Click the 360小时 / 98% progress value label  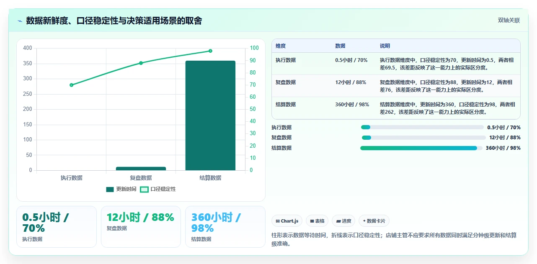(x=503, y=148)
